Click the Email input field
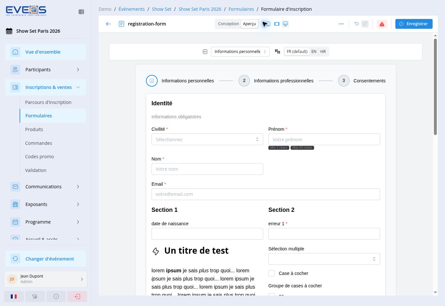445x306 pixels. click(x=266, y=194)
